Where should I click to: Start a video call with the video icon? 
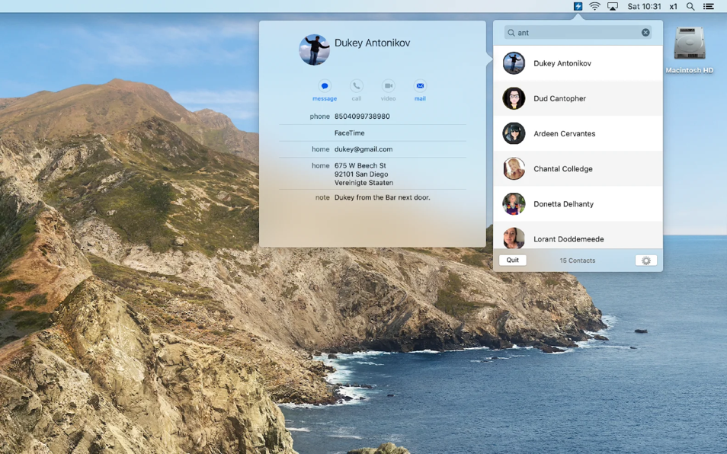click(x=388, y=86)
